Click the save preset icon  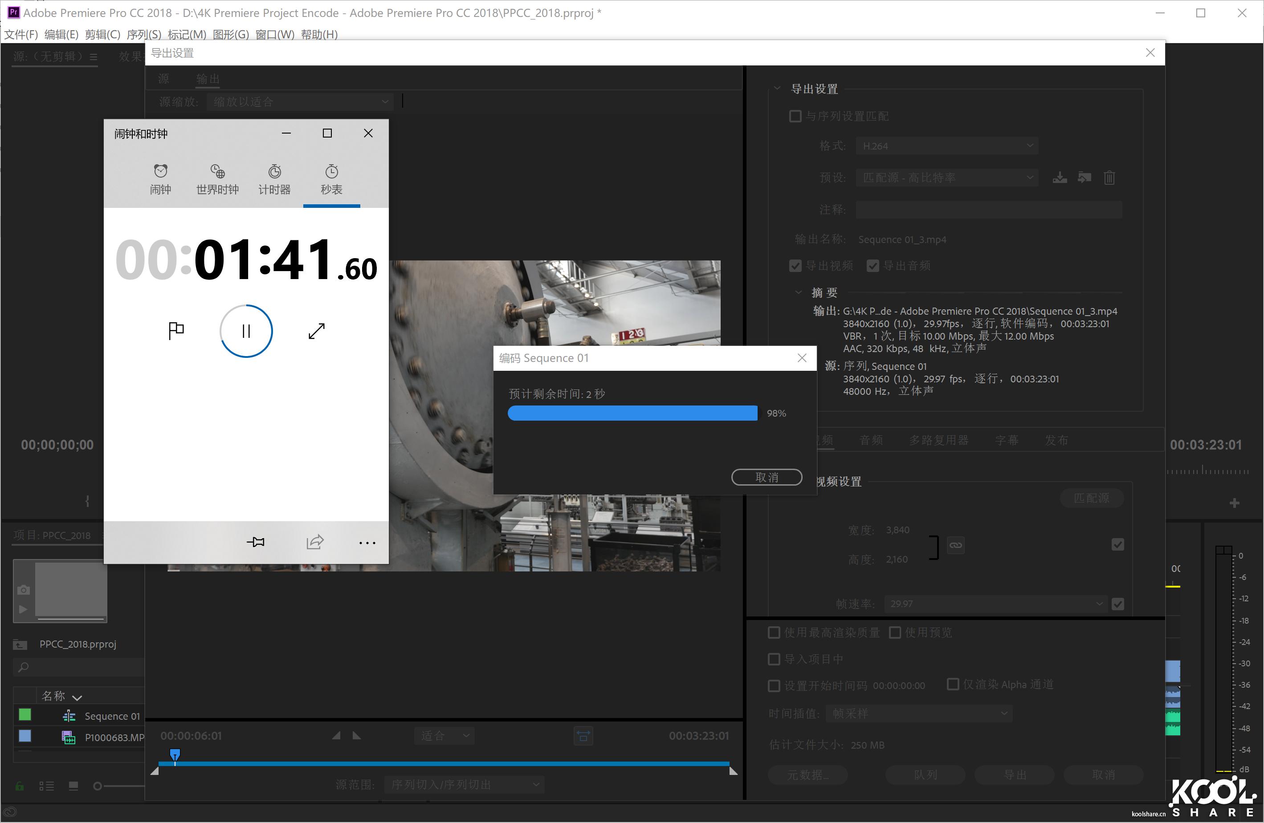click(x=1060, y=178)
